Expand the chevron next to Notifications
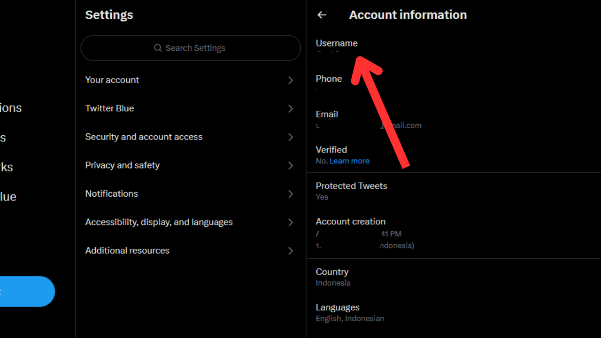The width and height of the screenshot is (601, 338). (291, 194)
